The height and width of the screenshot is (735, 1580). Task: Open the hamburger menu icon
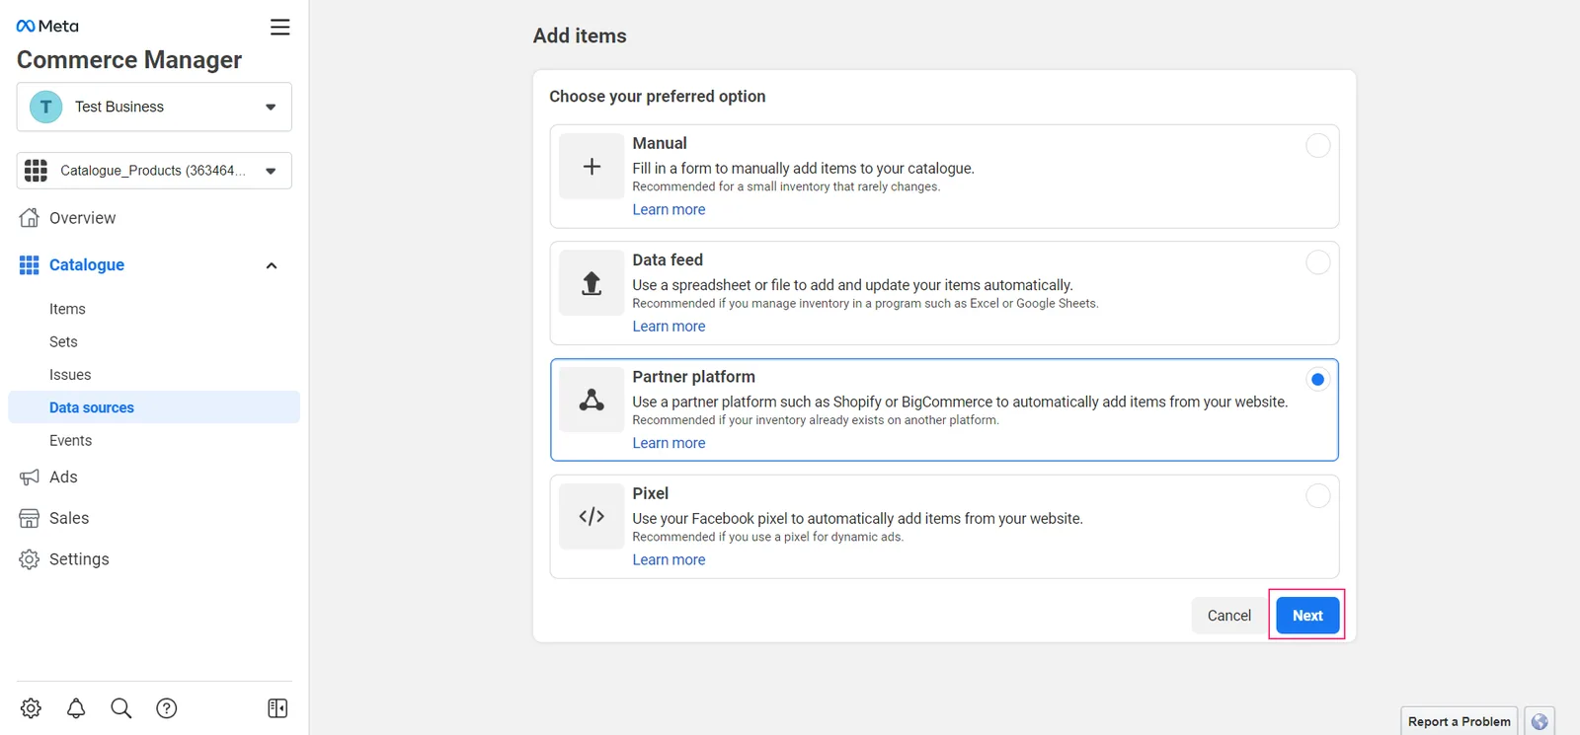coord(280,28)
